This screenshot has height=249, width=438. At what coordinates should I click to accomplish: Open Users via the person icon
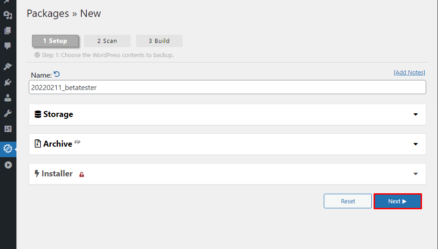8,98
